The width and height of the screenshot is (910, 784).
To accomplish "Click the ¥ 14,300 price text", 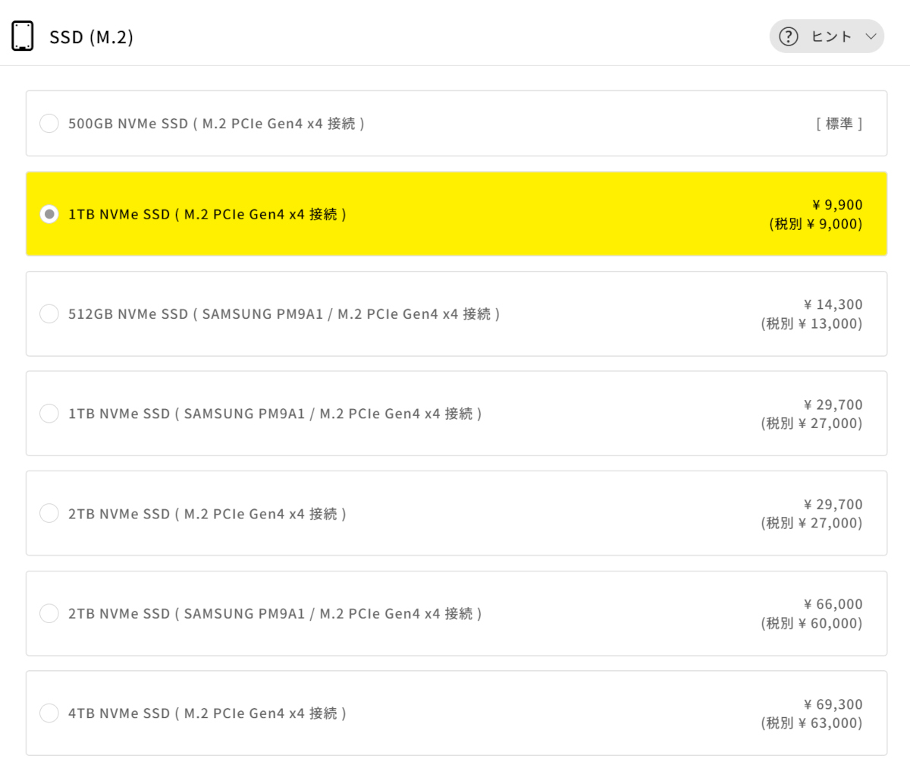I will coord(833,304).
